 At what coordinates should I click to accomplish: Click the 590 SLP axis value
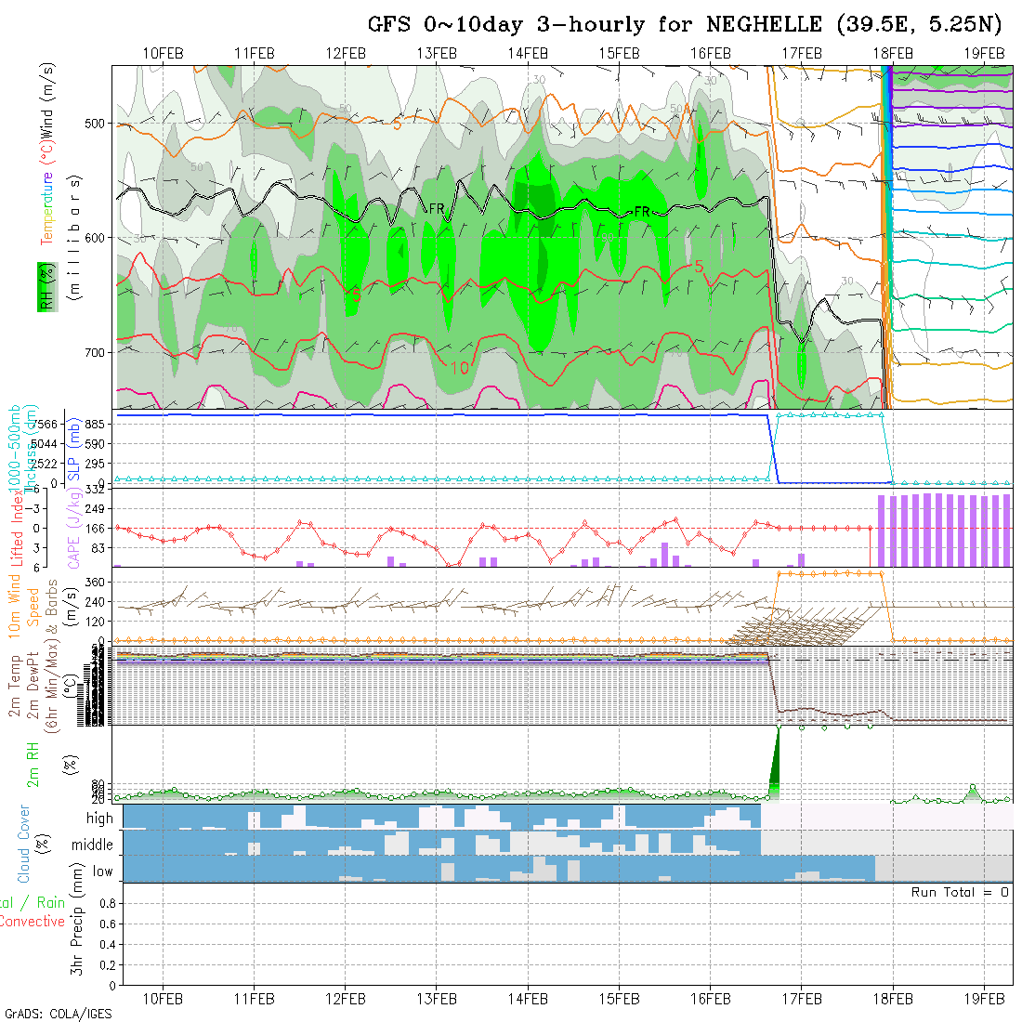click(95, 444)
